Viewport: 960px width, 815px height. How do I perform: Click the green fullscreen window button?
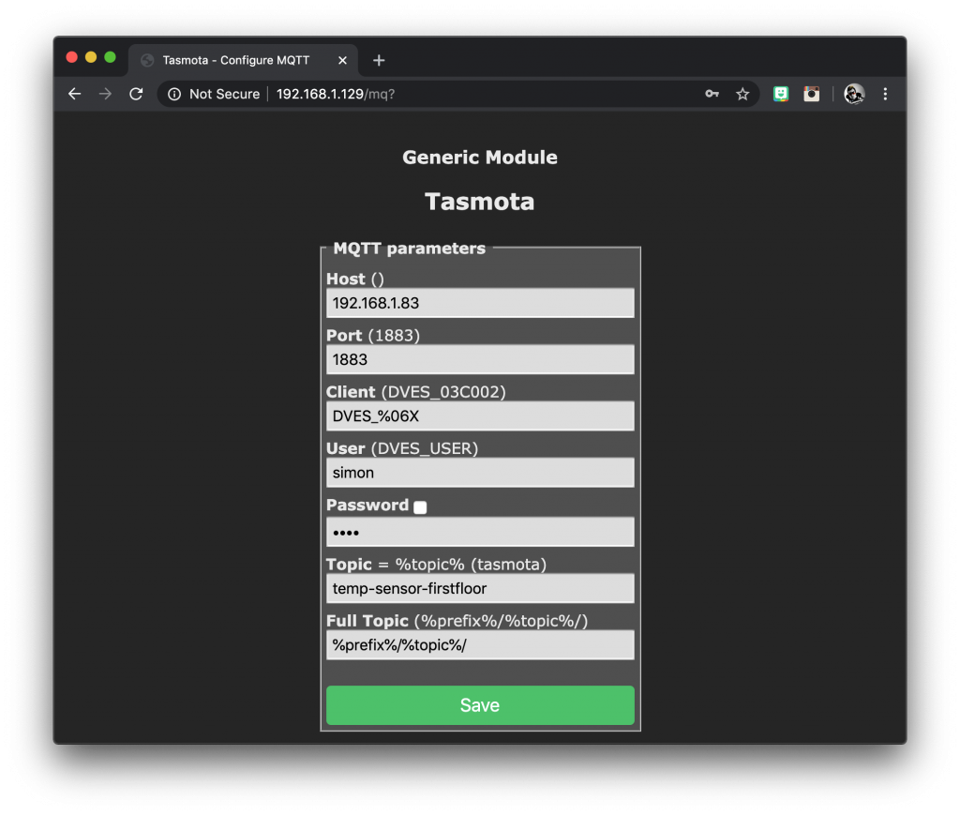pyautogui.click(x=111, y=57)
